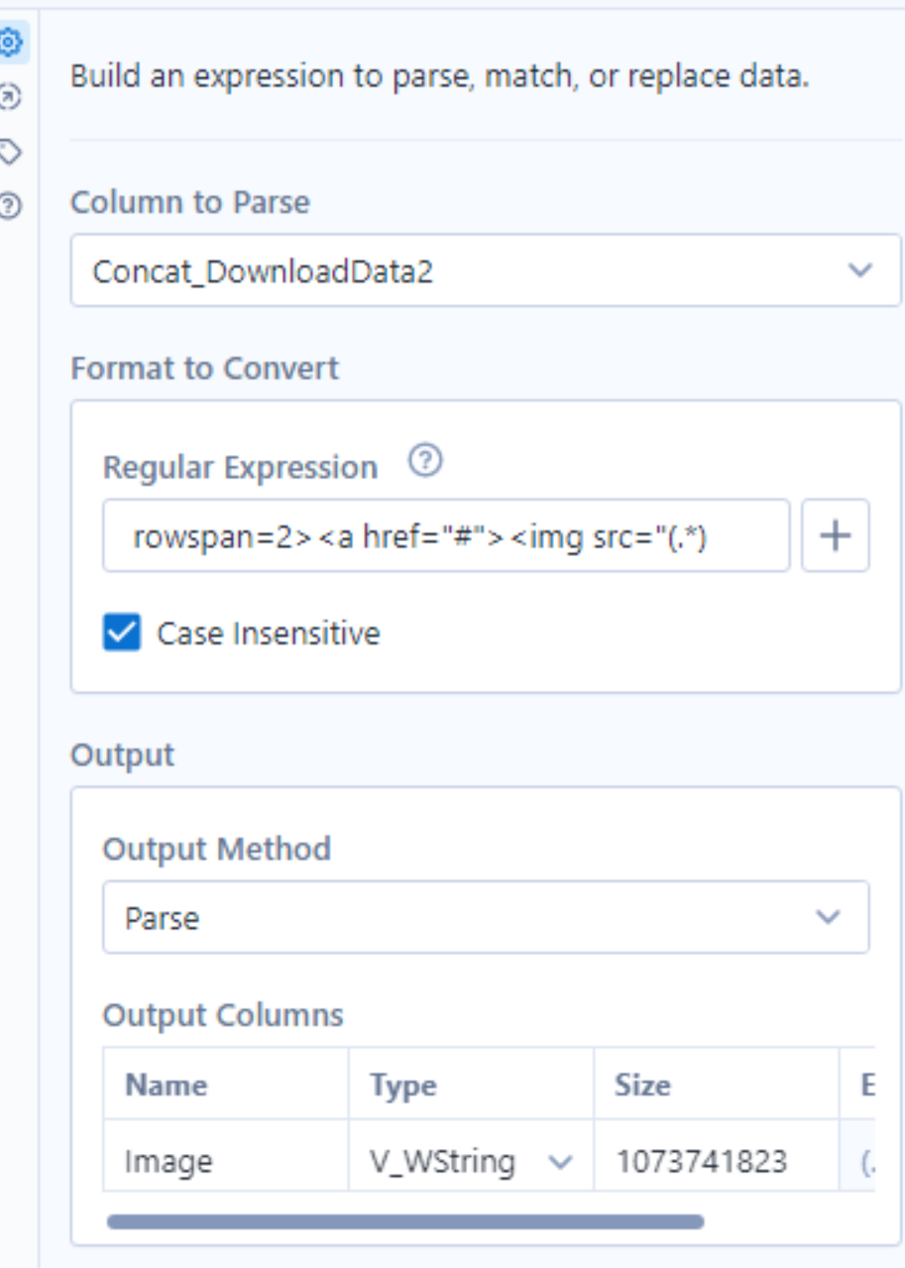Click the cut-off last column header
The width and height of the screenshot is (905, 1268).
(864, 1085)
